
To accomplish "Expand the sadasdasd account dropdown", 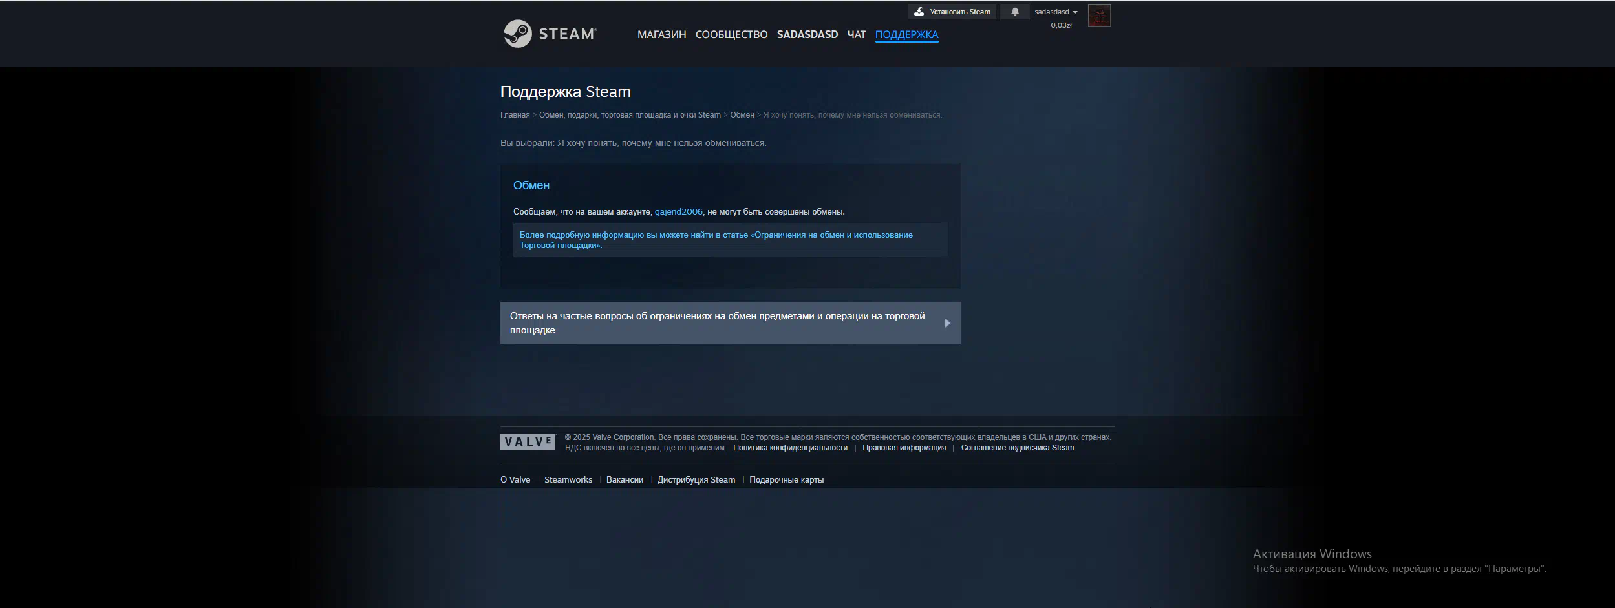I will [1056, 12].
